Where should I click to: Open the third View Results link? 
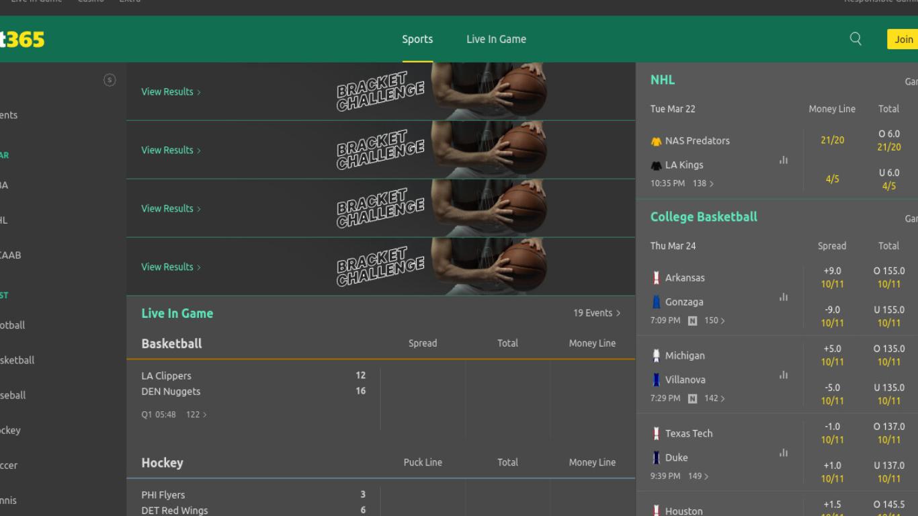pos(171,208)
